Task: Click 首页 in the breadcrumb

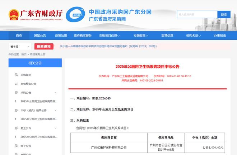Action: tap(24, 54)
